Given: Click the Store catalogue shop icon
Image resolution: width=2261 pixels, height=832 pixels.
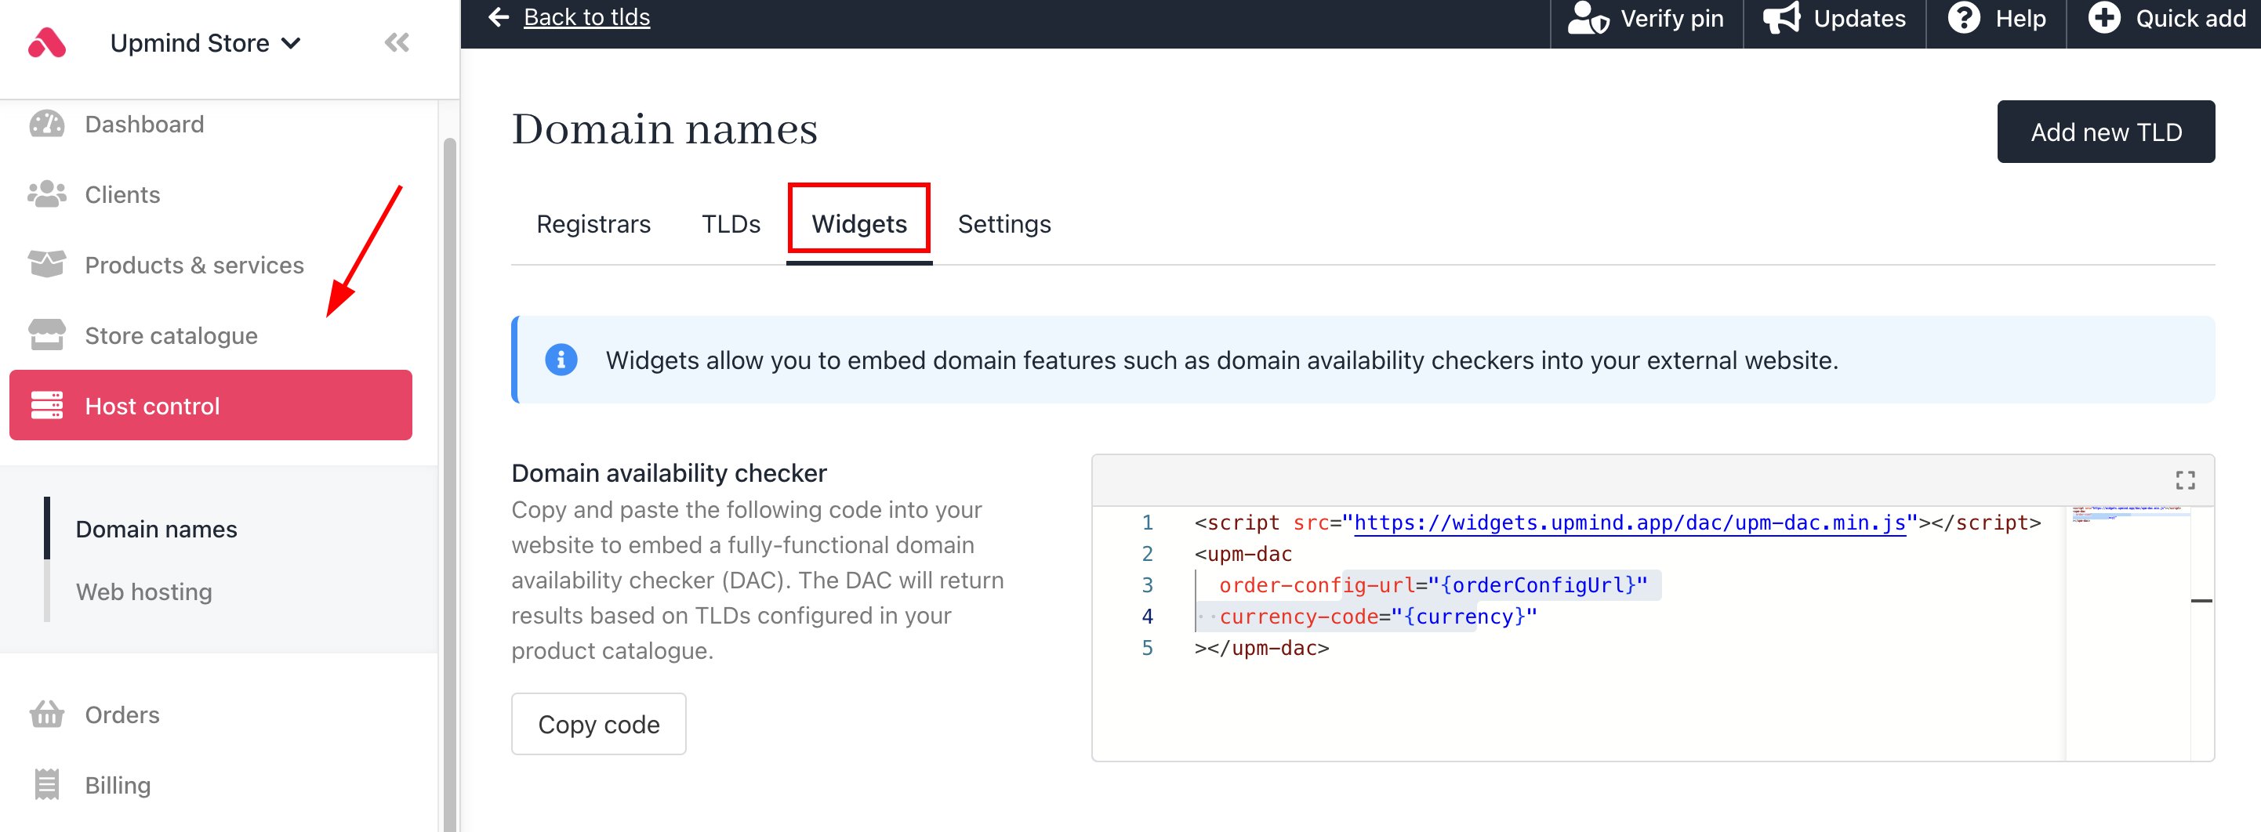Looking at the screenshot, I should tap(46, 335).
